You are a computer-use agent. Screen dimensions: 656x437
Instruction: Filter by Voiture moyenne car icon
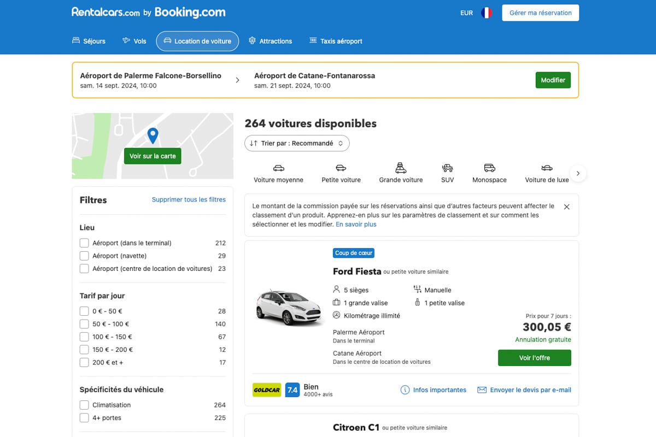coord(278,168)
